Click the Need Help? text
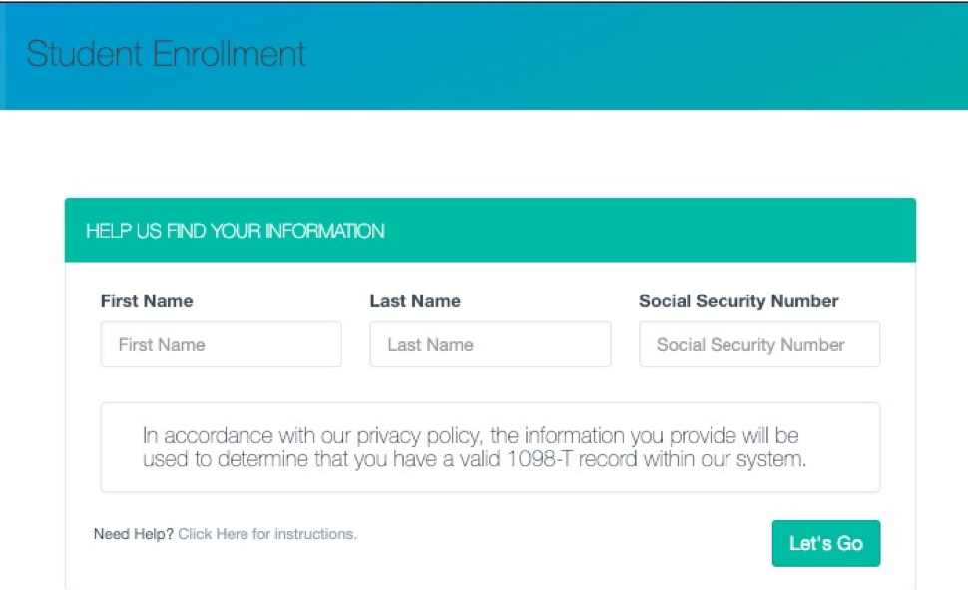The height and width of the screenshot is (590, 968). [x=134, y=534]
